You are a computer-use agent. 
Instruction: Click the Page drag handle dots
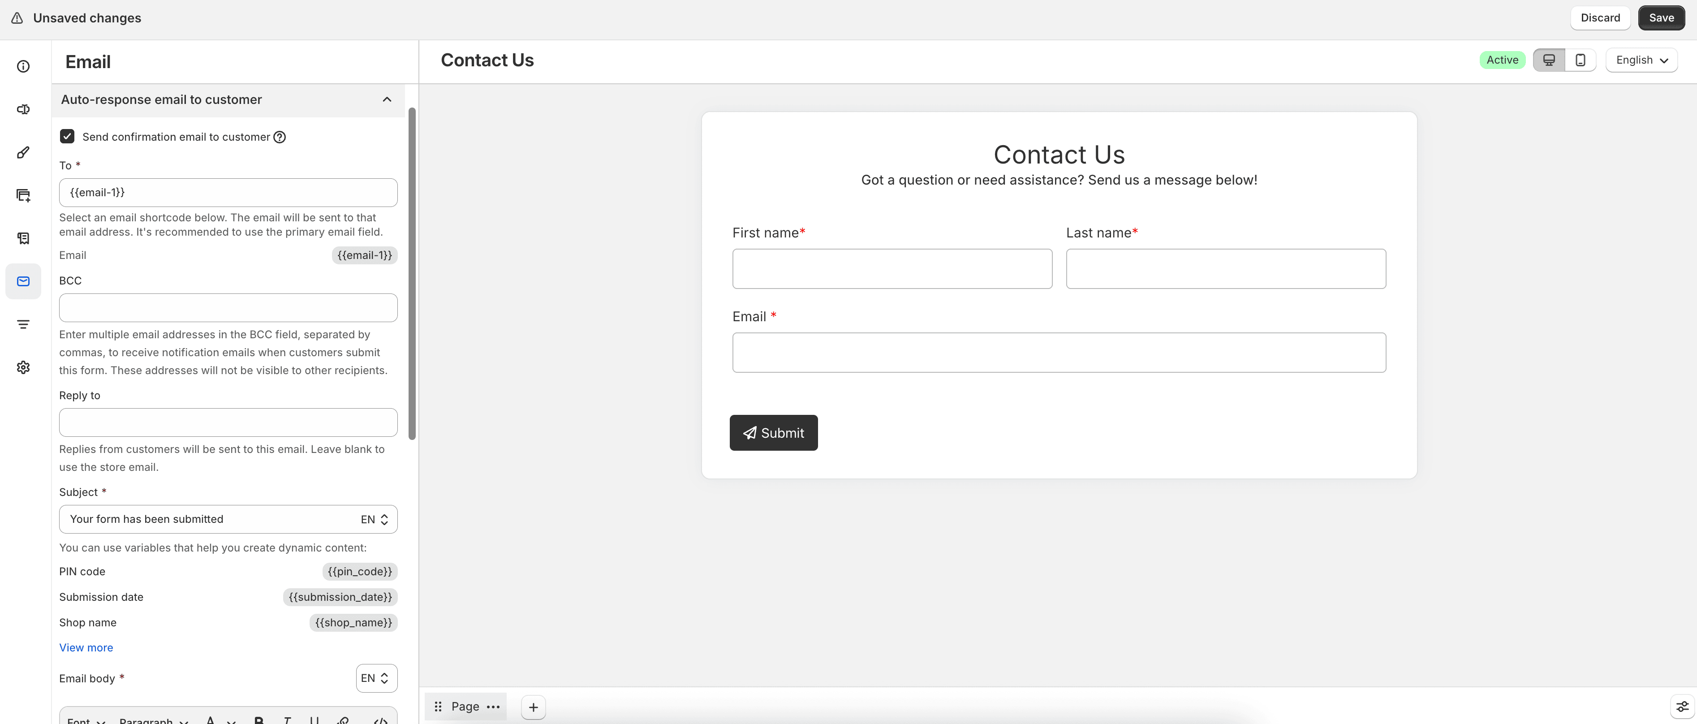(x=438, y=706)
